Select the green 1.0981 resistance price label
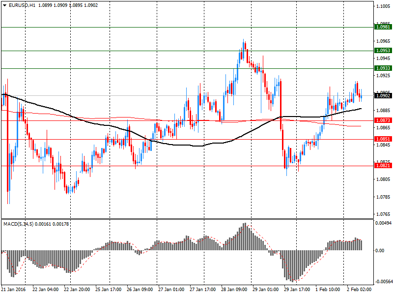The width and height of the screenshot is (393, 295). tap(383, 27)
